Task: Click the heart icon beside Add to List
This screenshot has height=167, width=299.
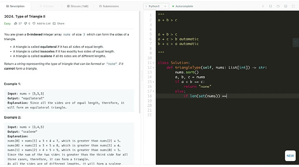Action: pyautogui.click(x=34, y=24)
